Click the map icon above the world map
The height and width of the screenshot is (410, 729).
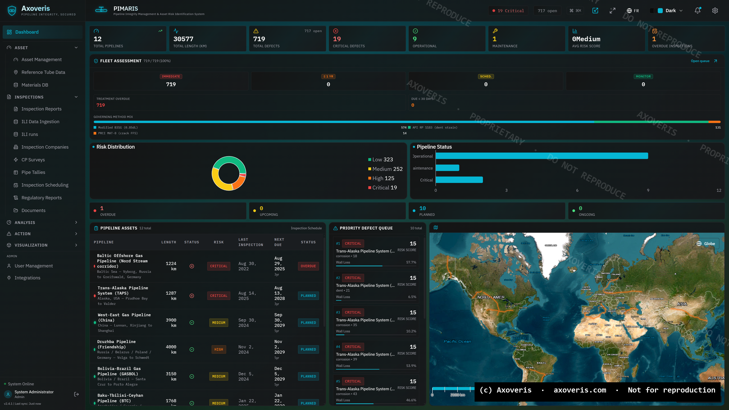[436, 228]
